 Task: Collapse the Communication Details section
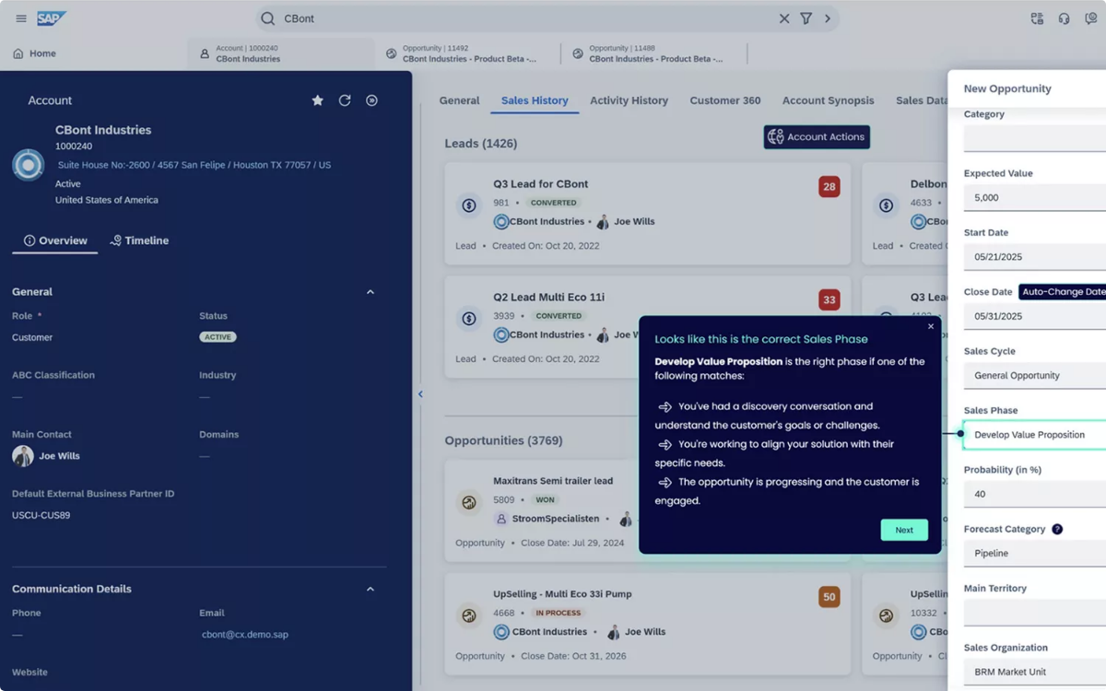(x=371, y=589)
